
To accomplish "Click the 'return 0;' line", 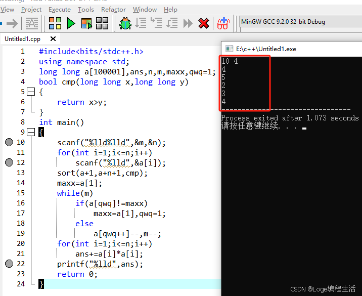I will click(x=77, y=274).
